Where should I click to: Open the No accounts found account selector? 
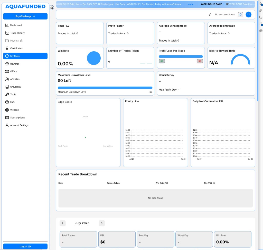(x=225, y=15)
